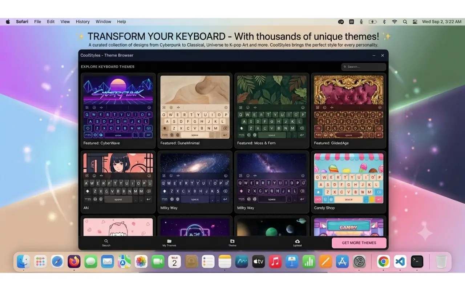Open Calendar from the Dock
The width and height of the screenshot is (465, 291).
click(174, 261)
